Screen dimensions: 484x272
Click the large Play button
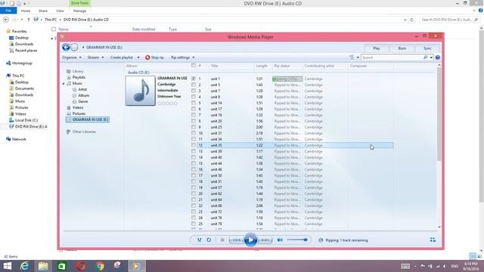click(250, 240)
